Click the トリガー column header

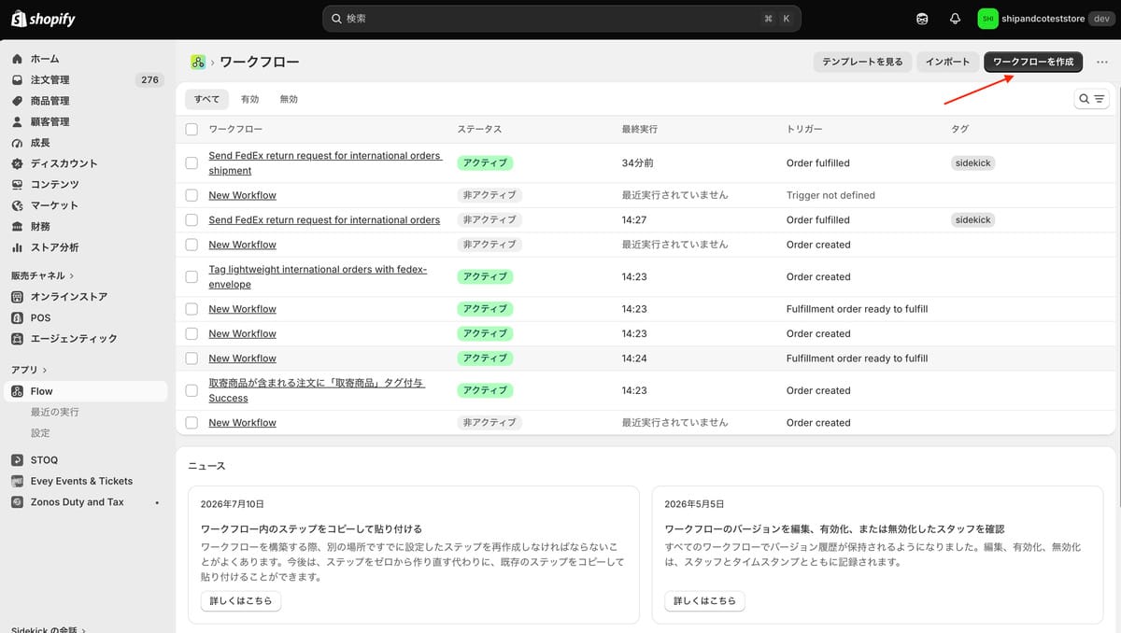point(804,129)
